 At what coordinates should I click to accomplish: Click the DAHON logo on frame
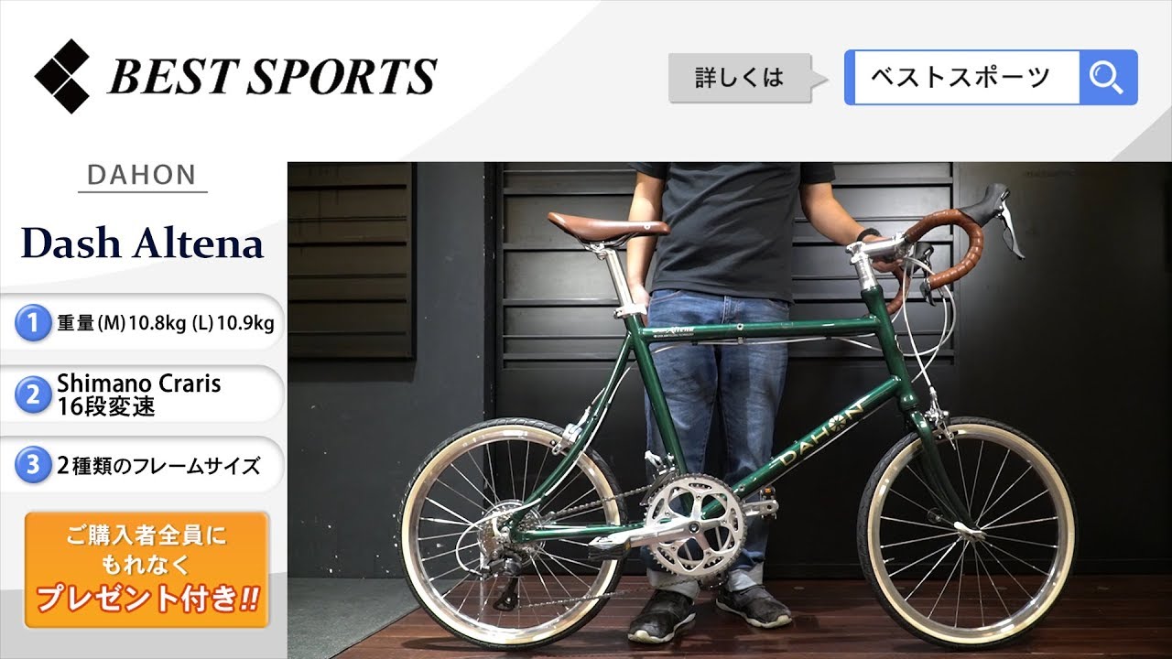[x=820, y=436]
